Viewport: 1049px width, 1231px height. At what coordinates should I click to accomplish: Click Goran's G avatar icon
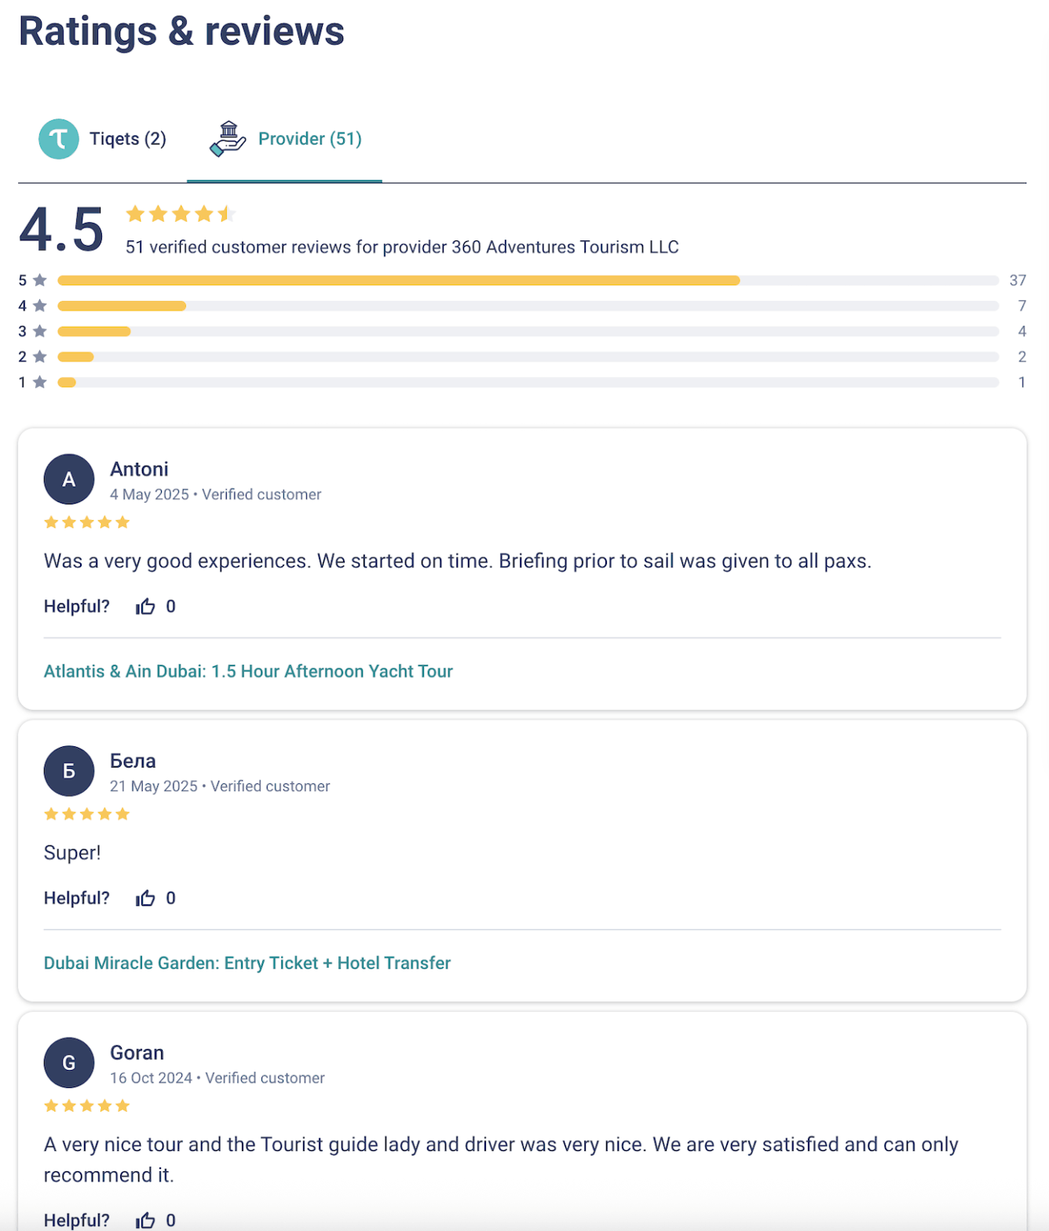click(x=69, y=1062)
